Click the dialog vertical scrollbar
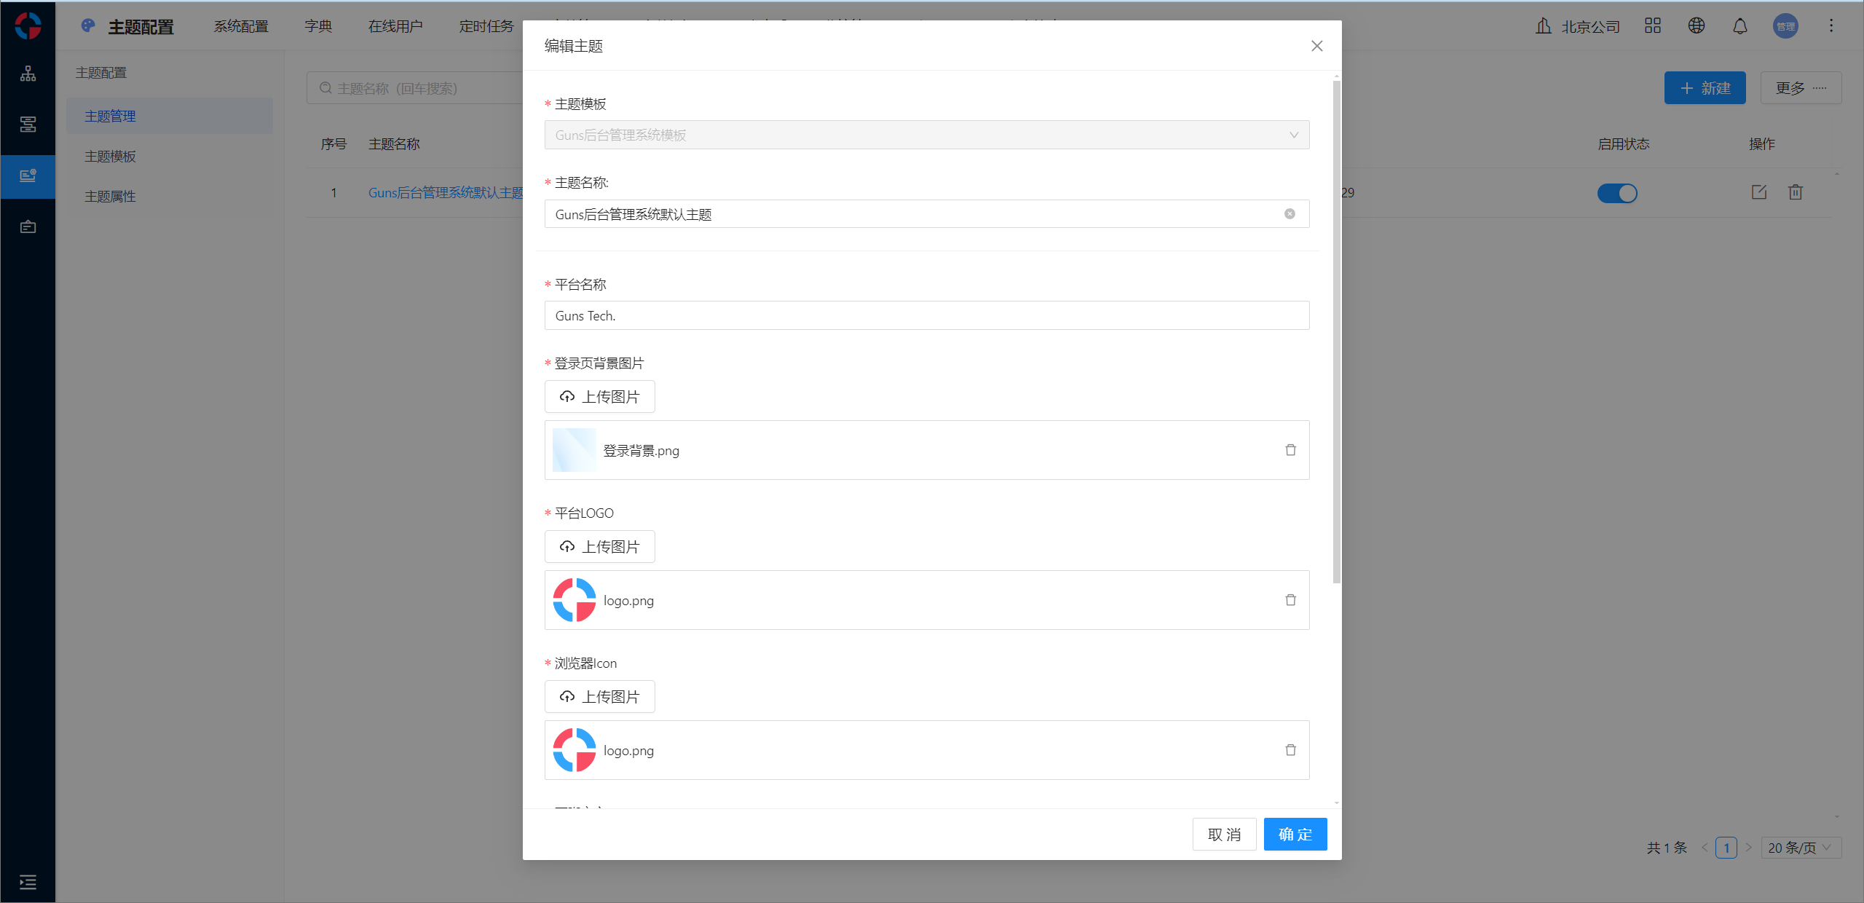The height and width of the screenshot is (903, 1864). pyautogui.click(x=1336, y=331)
